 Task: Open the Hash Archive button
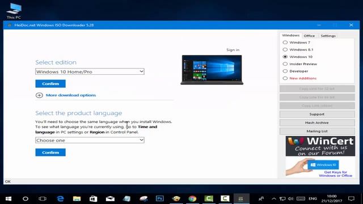(317, 122)
